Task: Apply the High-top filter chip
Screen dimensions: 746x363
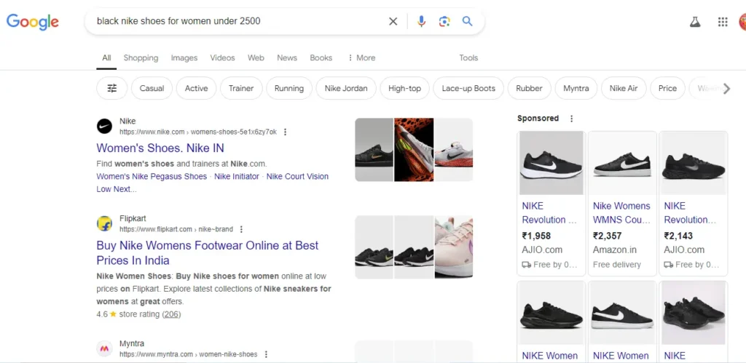Action: 404,88
